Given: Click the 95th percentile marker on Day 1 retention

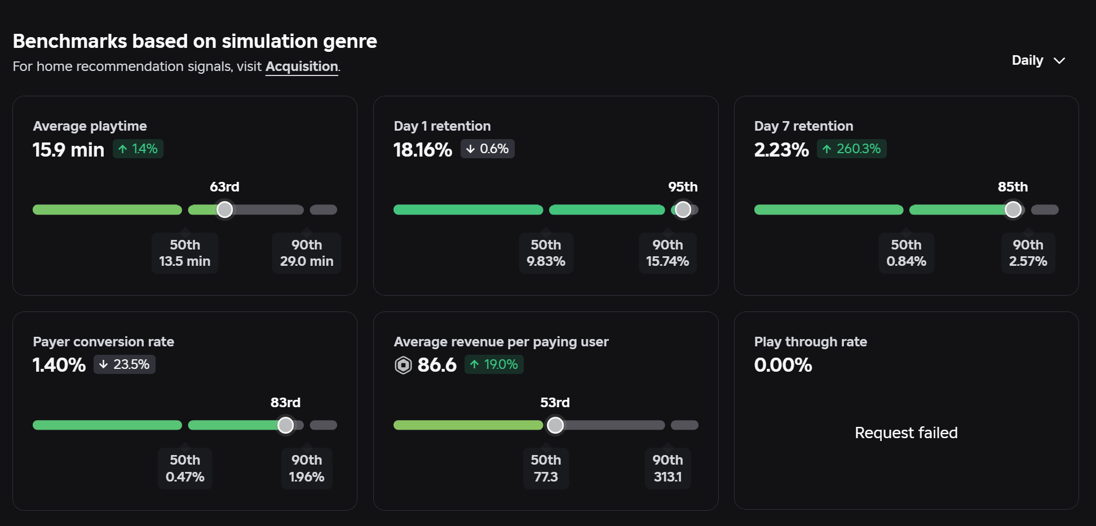Looking at the screenshot, I should [x=683, y=209].
